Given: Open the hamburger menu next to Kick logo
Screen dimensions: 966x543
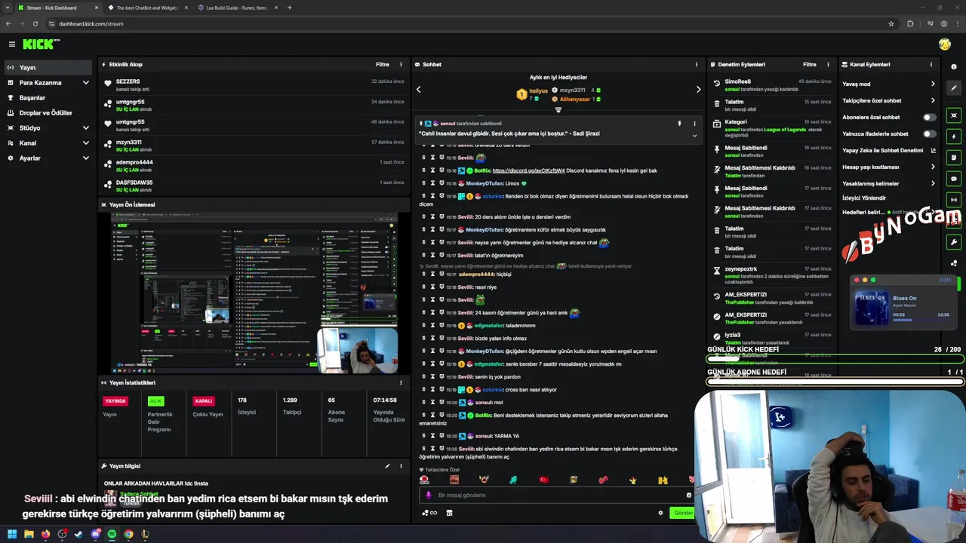Looking at the screenshot, I should point(11,44).
